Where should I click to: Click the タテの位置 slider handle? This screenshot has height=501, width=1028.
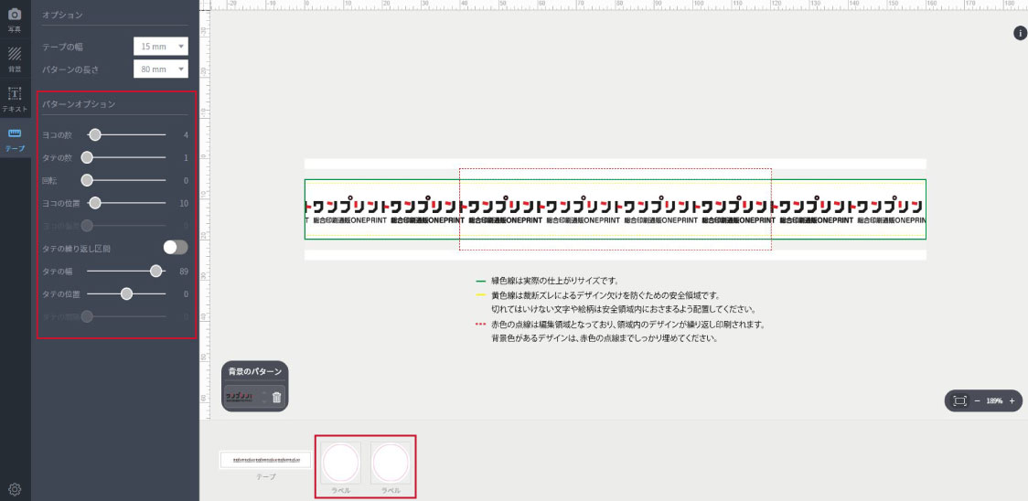(x=127, y=293)
